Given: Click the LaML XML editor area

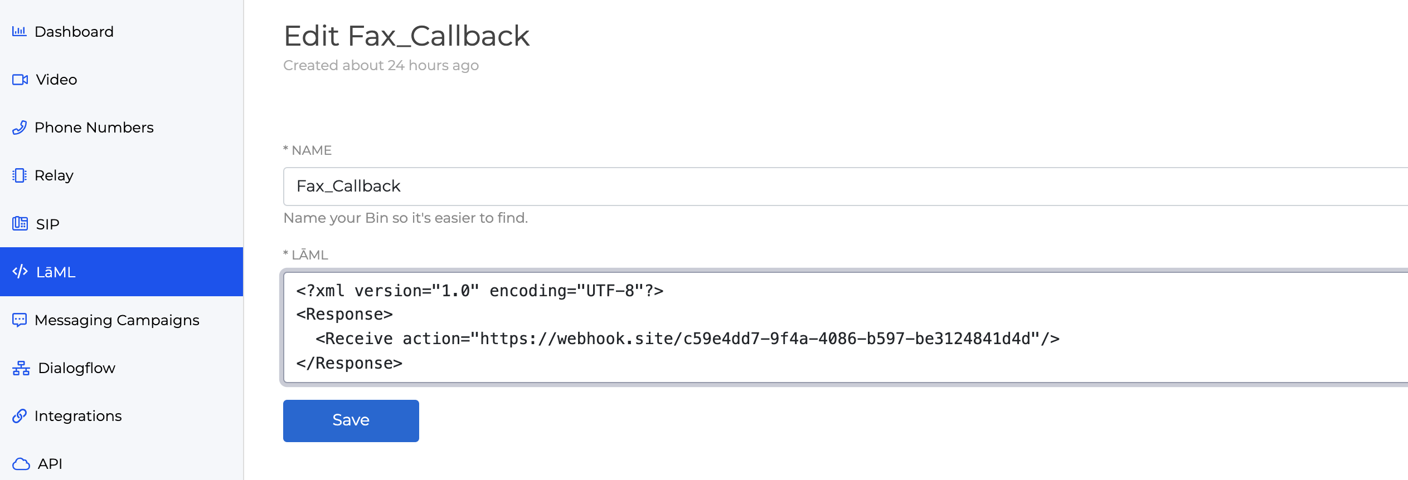Looking at the screenshot, I should pos(669,326).
